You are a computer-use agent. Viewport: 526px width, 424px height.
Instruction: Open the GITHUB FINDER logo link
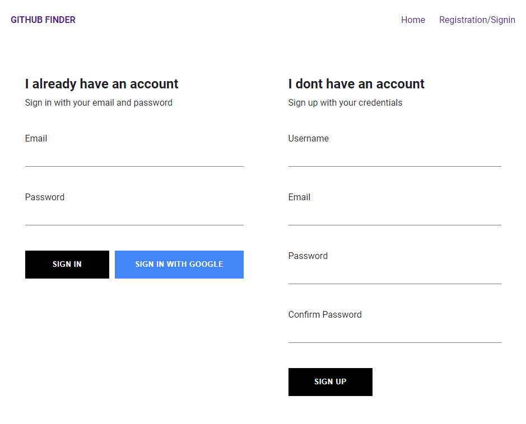pyautogui.click(x=43, y=20)
